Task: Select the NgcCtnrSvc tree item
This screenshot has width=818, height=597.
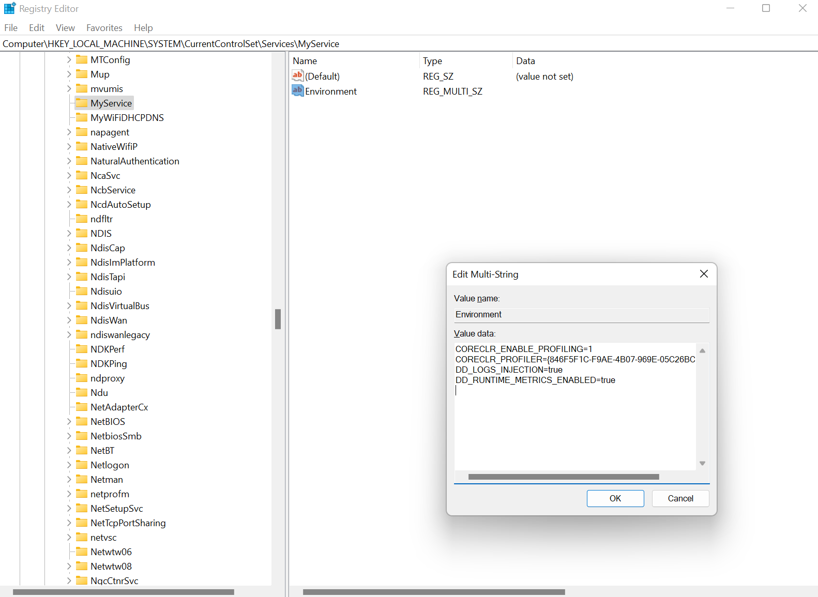Action: (114, 580)
